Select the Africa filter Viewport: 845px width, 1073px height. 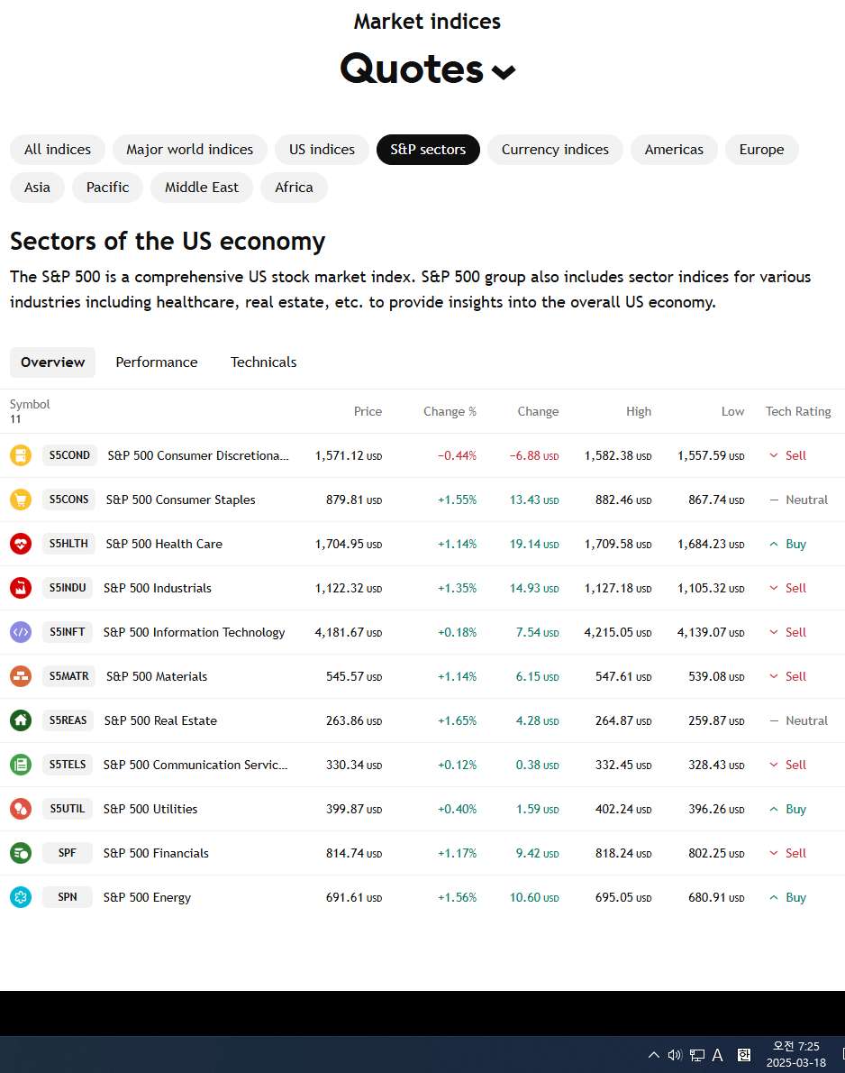[x=294, y=188]
